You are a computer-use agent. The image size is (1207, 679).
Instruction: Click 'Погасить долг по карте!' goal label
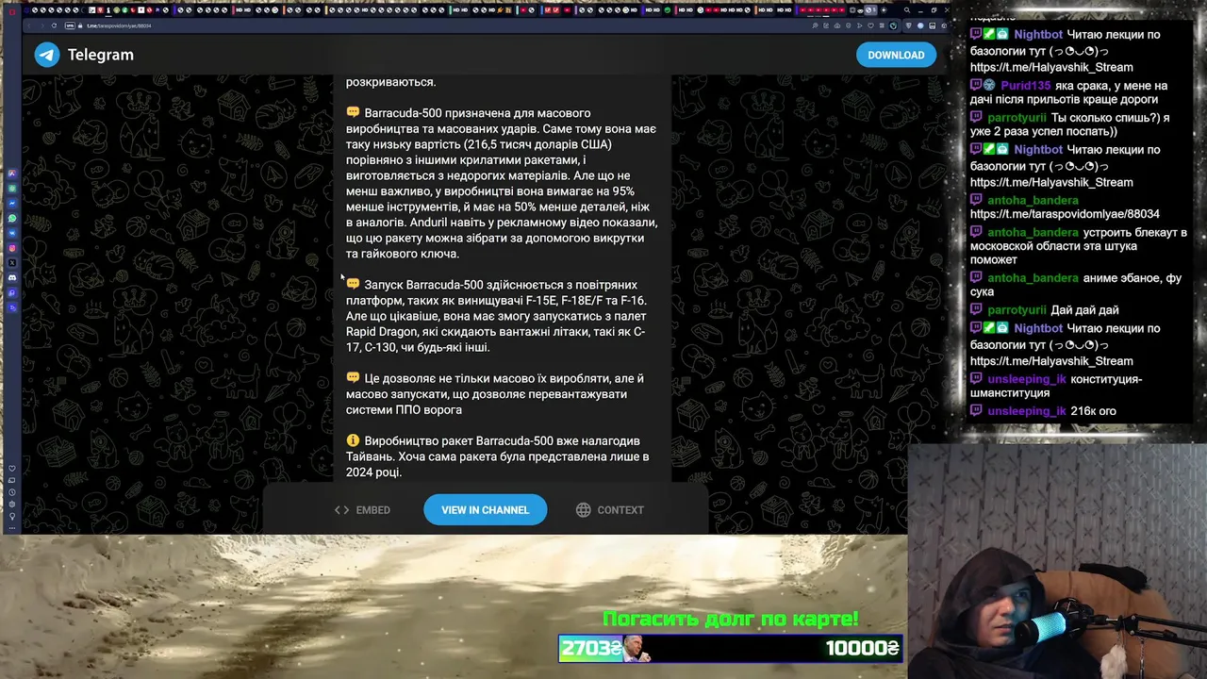[x=731, y=620]
